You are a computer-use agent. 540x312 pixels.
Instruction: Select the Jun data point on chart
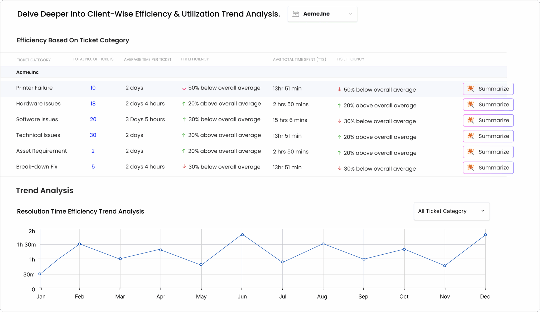pos(242,235)
